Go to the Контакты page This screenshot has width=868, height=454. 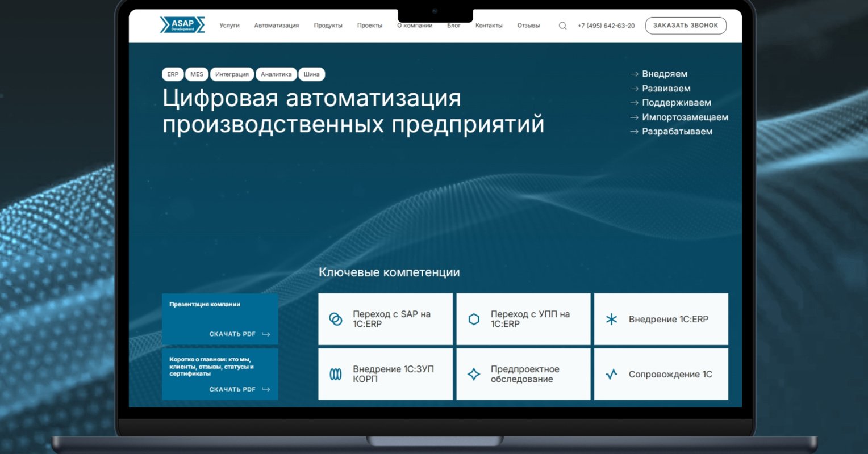point(489,26)
